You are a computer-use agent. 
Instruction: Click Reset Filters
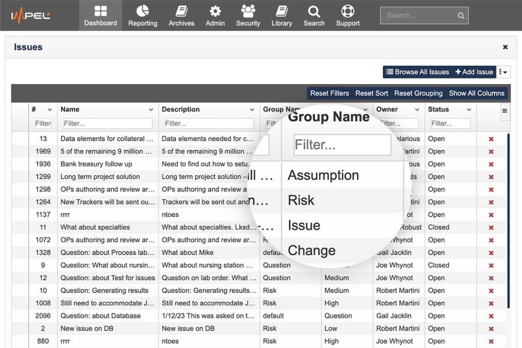click(x=329, y=93)
